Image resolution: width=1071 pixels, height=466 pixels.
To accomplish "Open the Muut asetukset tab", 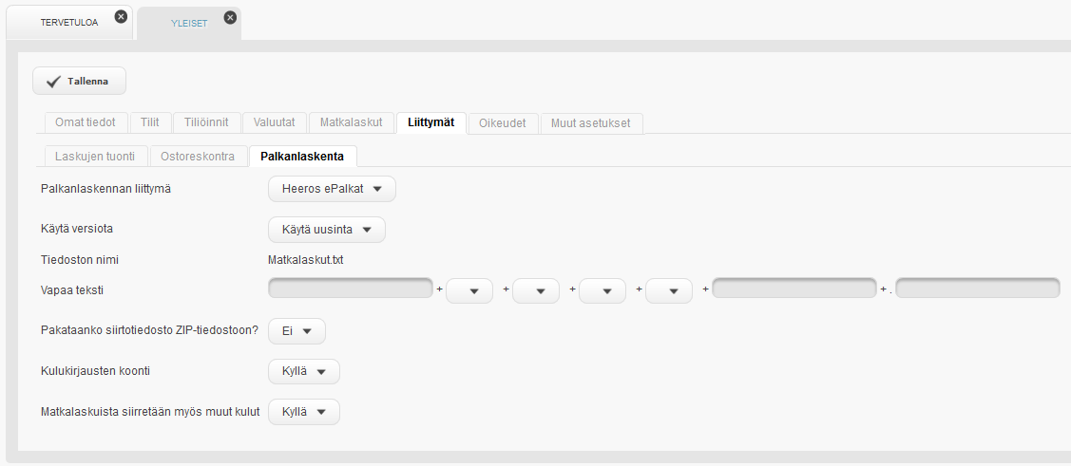I will pyautogui.click(x=590, y=122).
